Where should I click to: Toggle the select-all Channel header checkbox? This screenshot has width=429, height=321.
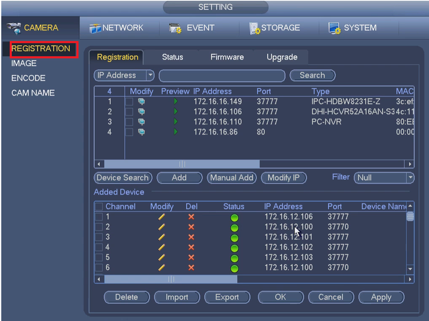(99, 207)
